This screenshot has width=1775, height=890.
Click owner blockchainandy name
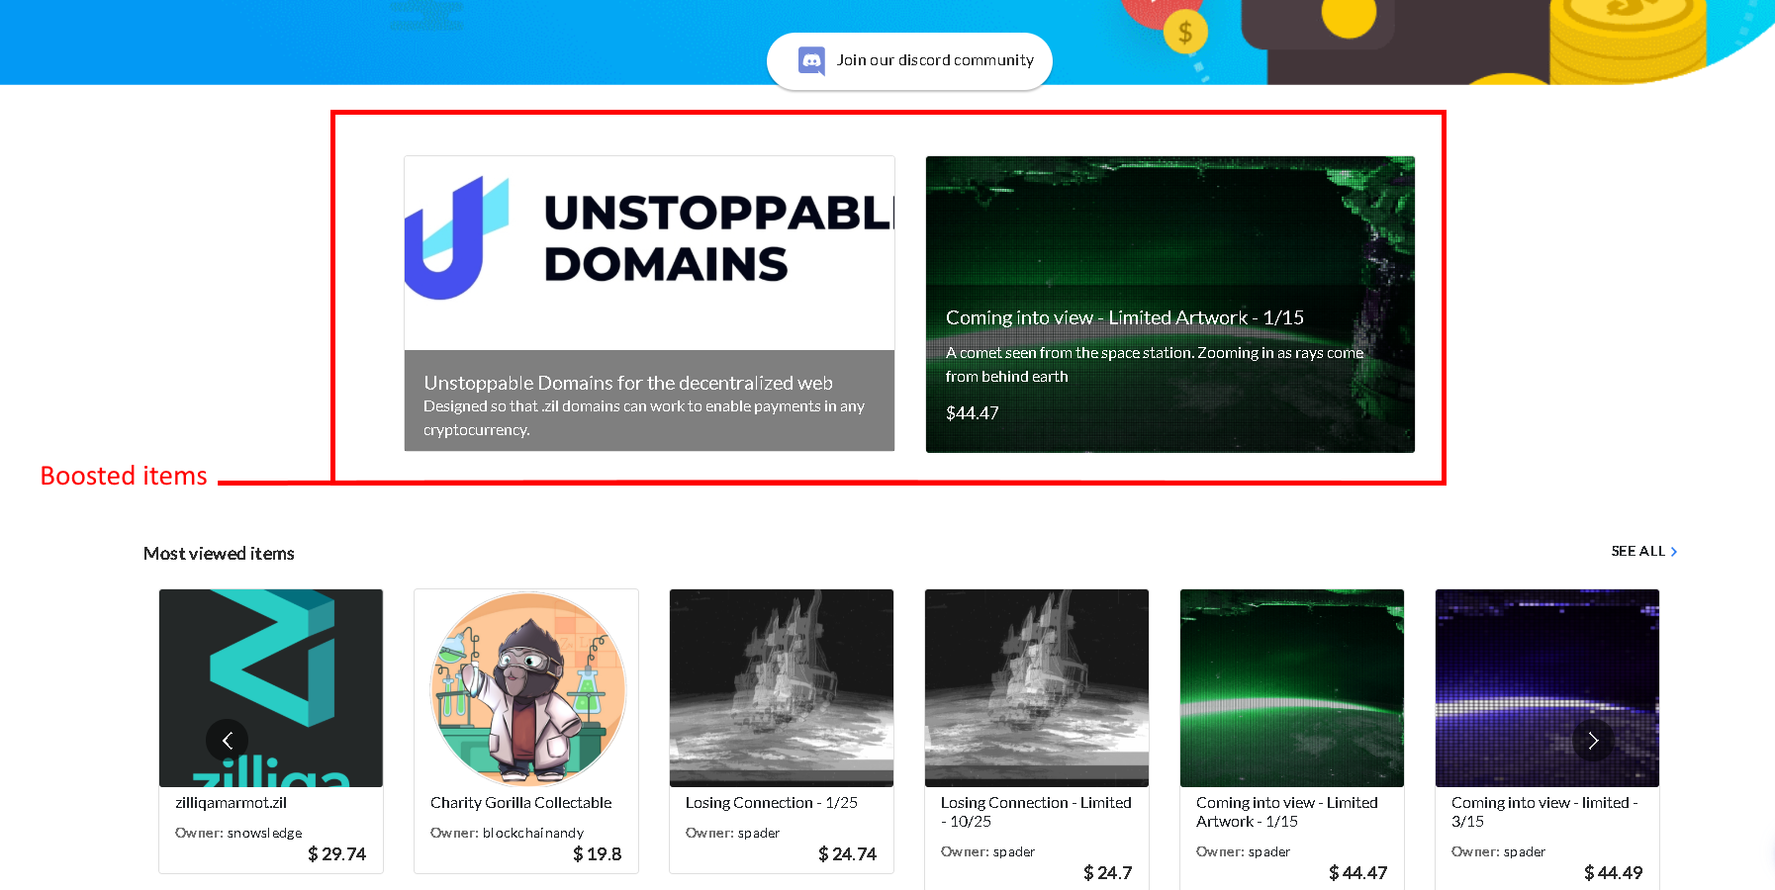(533, 833)
